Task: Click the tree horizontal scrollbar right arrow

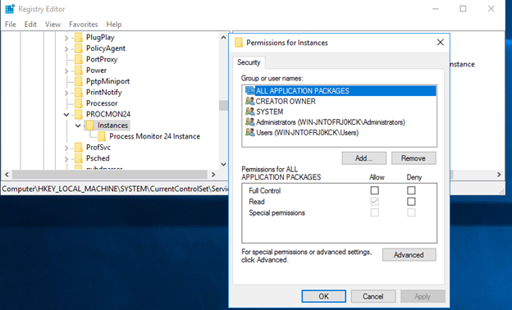Action: (x=213, y=175)
